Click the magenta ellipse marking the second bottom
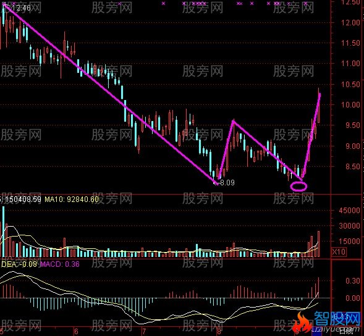Image resolution: width=364 pixels, height=336 pixels. 298,187
